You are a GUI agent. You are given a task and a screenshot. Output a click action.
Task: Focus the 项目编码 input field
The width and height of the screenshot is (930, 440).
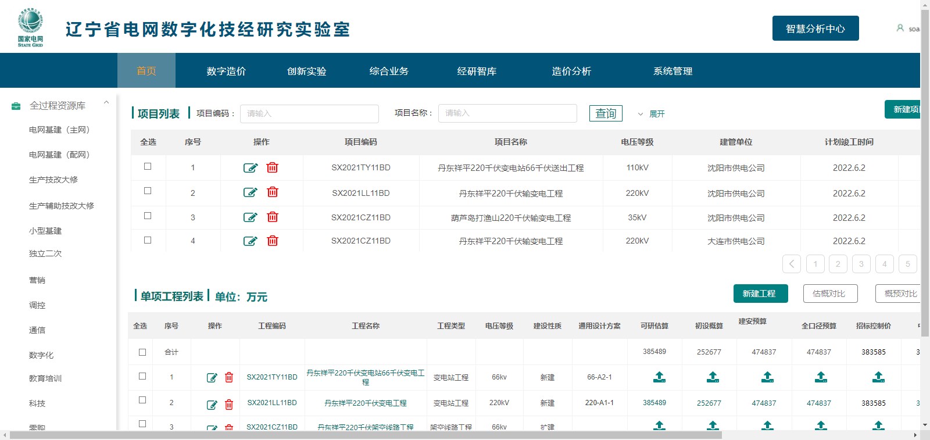[x=309, y=113]
